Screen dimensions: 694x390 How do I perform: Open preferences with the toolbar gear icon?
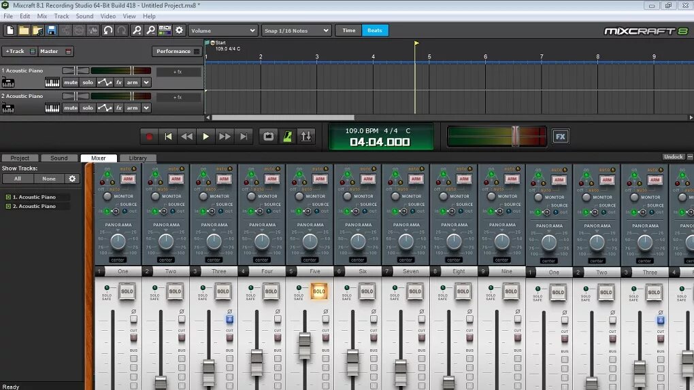(x=179, y=30)
